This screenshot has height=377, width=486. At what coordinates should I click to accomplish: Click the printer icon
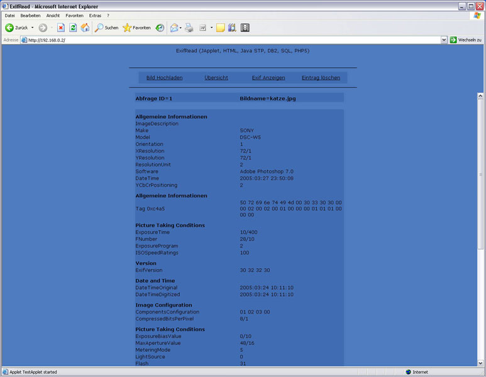click(189, 28)
